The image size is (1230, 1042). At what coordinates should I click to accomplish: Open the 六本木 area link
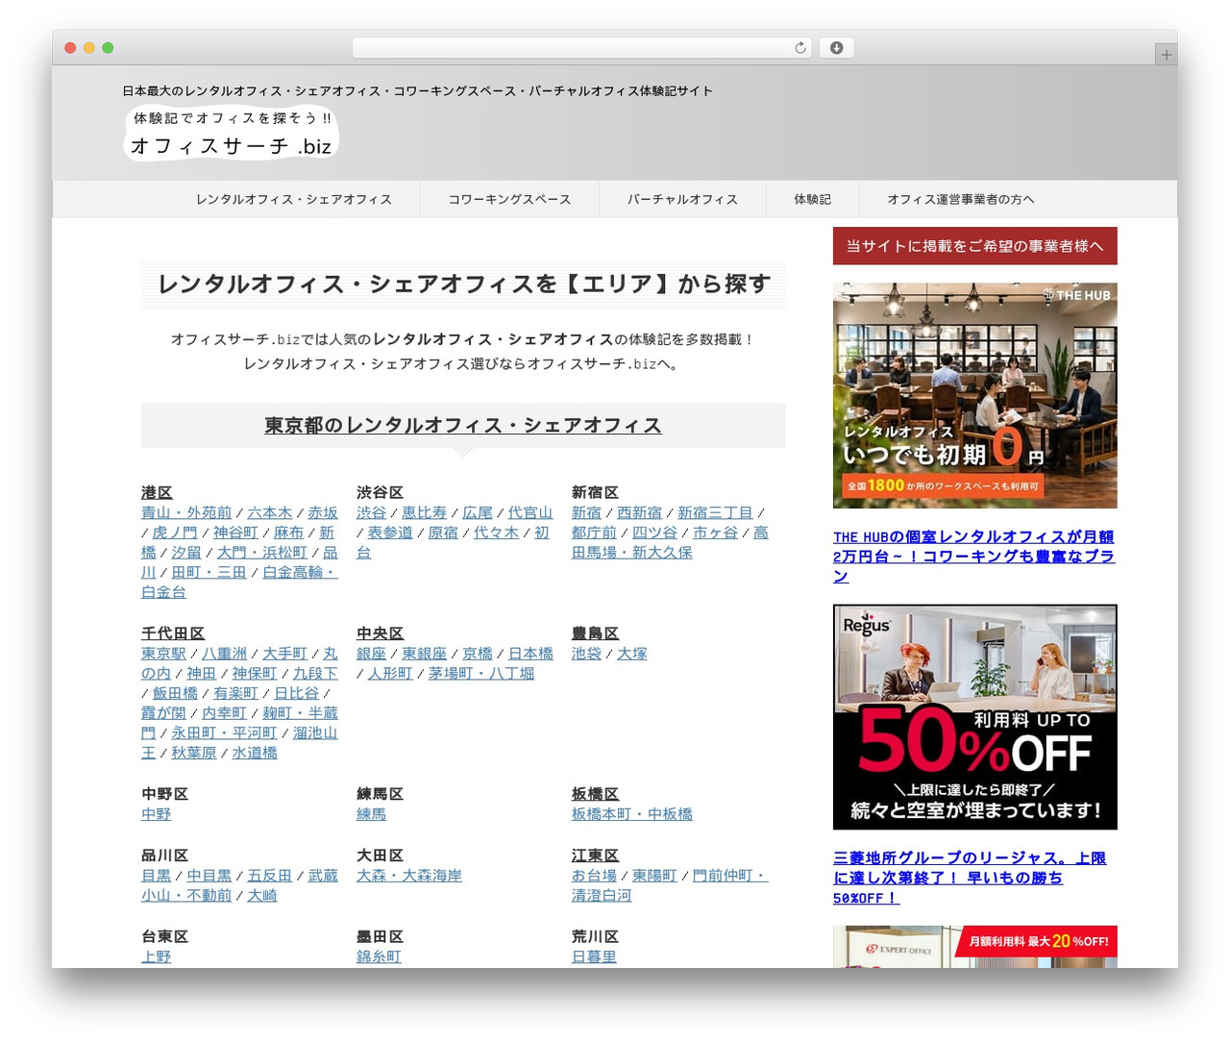(269, 513)
